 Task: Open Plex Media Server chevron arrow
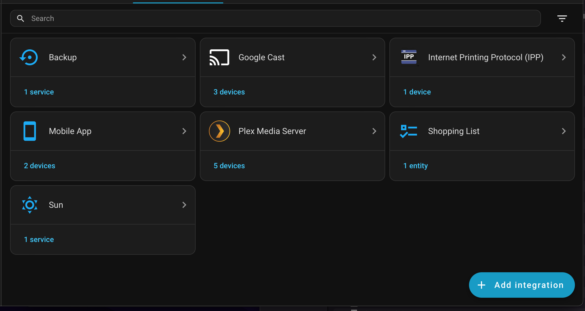(x=374, y=131)
